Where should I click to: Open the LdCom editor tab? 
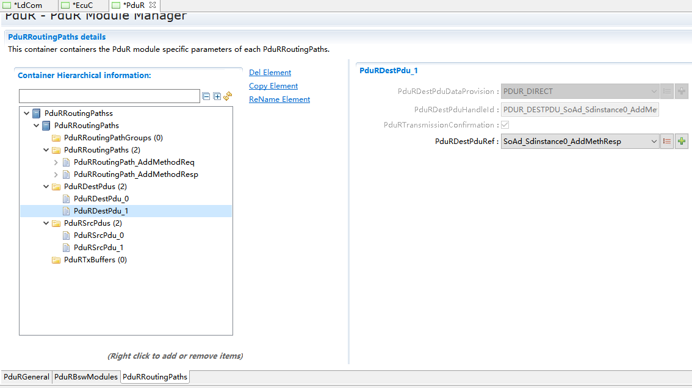point(27,5)
